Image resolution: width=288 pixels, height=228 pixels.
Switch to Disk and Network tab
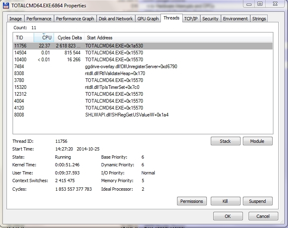pyautogui.click(x=116, y=19)
